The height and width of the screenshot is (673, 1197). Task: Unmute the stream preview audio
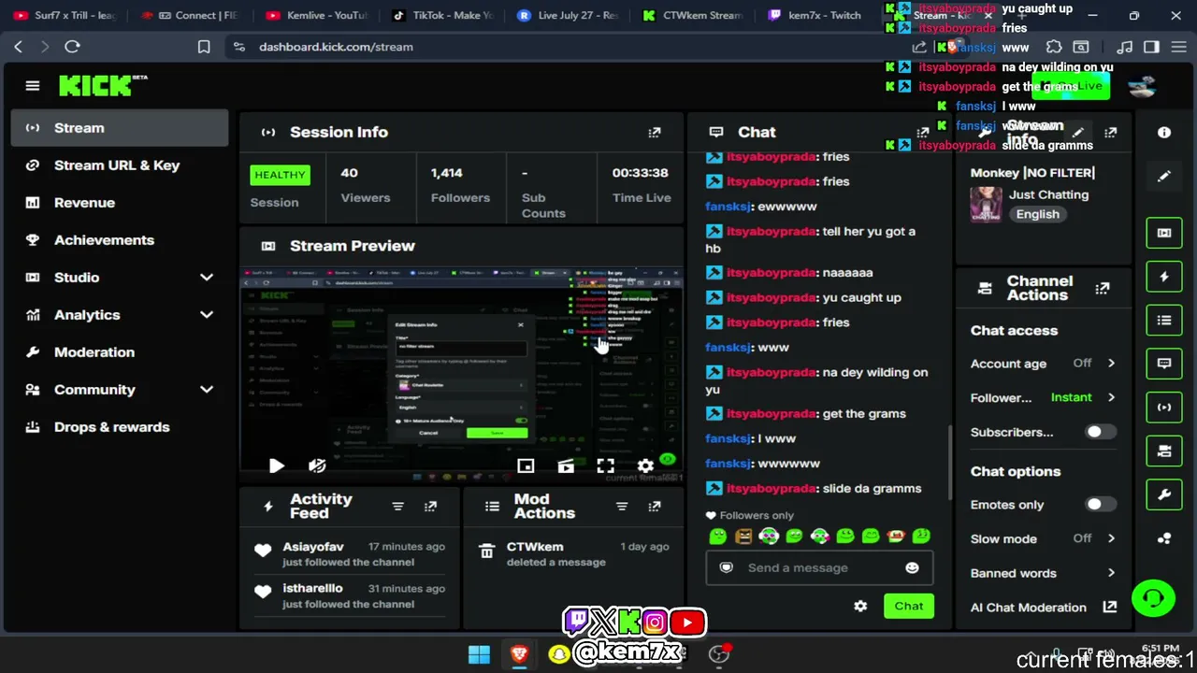pos(317,465)
